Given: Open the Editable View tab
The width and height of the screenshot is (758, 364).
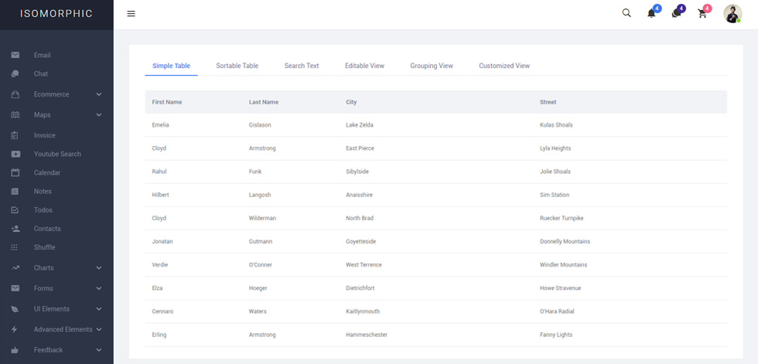Looking at the screenshot, I should 364,66.
